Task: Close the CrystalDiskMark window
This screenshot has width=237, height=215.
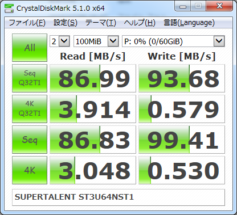Action: point(219,6)
